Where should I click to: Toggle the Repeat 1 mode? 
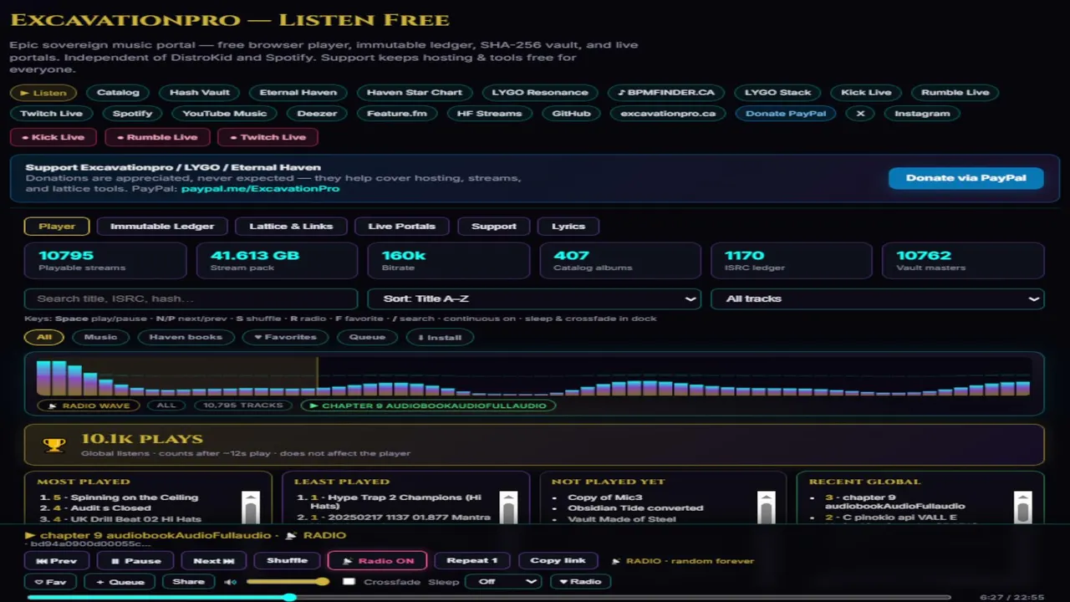pos(472,561)
